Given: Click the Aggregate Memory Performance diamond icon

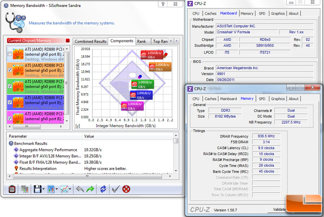Looking at the screenshot, I should pyautogui.click(x=16, y=150).
